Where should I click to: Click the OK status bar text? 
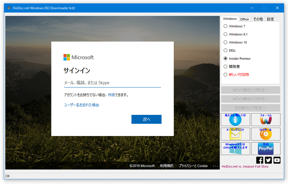pyautogui.click(x=8, y=176)
